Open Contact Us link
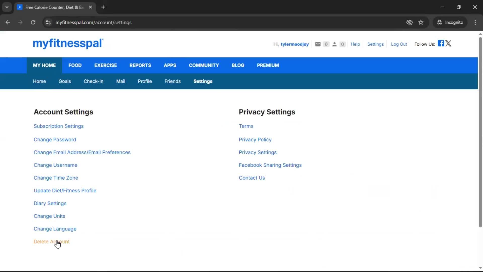Viewport: 483px width, 272px height. point(252,178)
